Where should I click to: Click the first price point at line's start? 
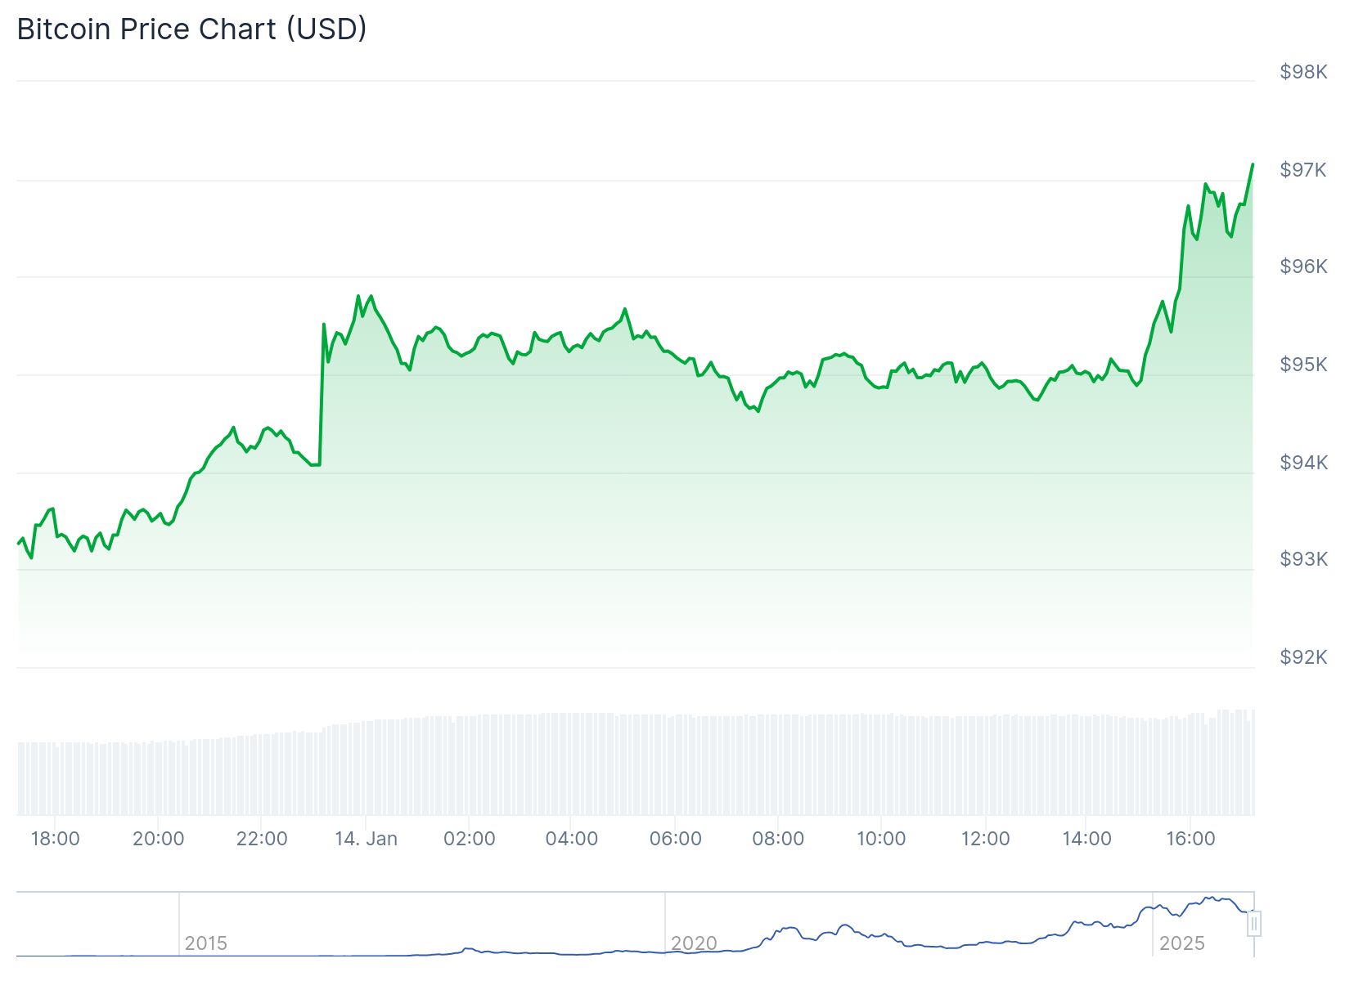coord(18,544)
